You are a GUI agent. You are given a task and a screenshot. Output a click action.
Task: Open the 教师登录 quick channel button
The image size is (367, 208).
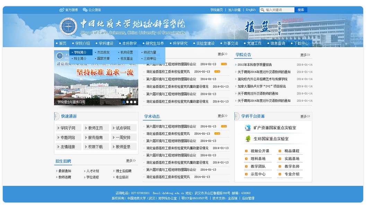coord(124,147)
